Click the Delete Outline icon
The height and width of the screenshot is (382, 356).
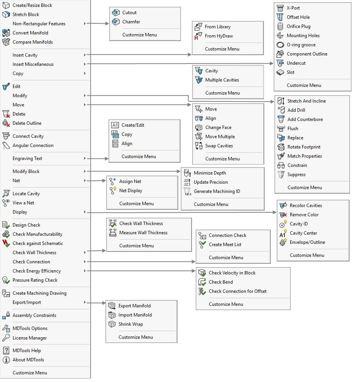tap(6, 123)
